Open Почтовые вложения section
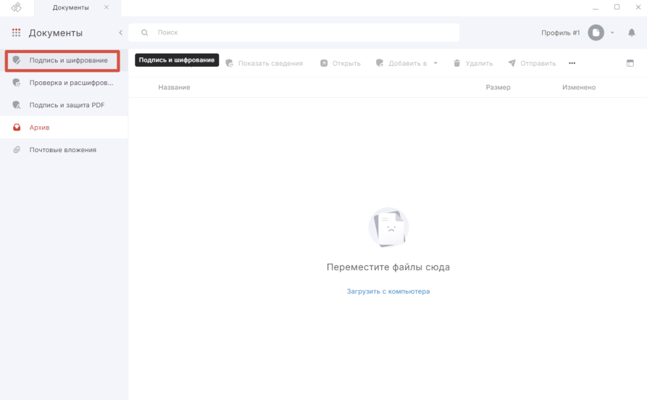 (64, 150)
